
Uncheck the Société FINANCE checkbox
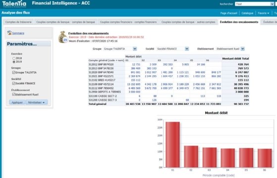[14, 84]
